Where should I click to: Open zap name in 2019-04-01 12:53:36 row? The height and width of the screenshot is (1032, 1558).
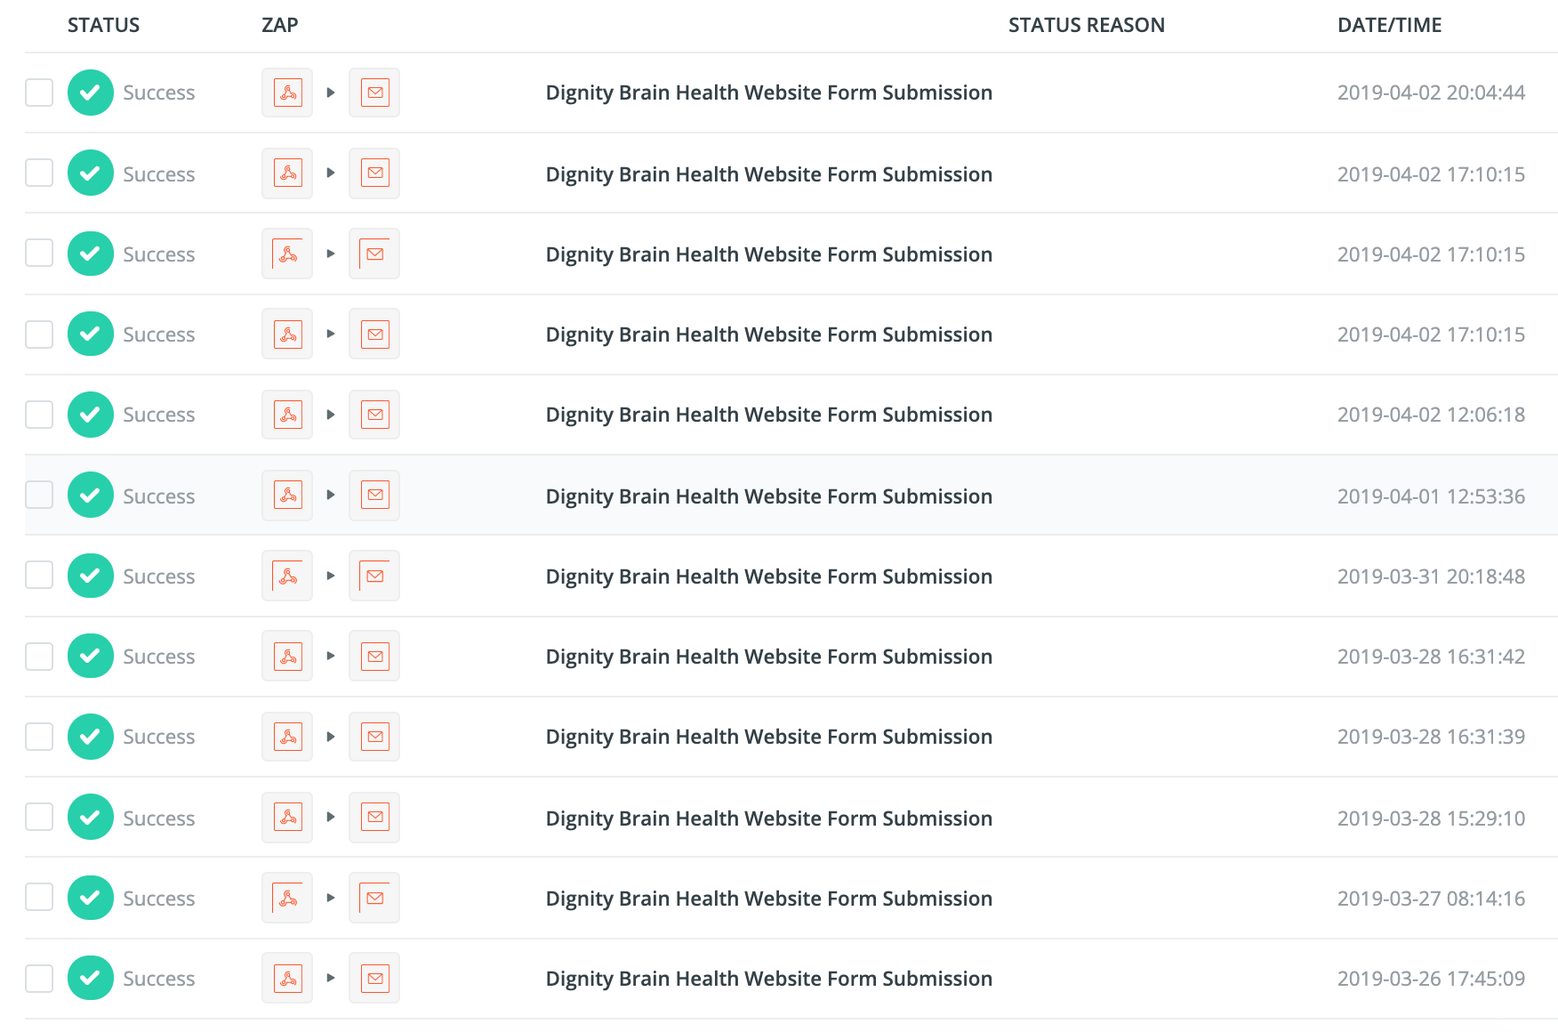click(x=769, y=496)
